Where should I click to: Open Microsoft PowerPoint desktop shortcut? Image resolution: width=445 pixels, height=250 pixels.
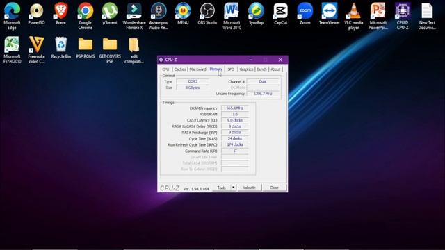(x=378, y=15)
